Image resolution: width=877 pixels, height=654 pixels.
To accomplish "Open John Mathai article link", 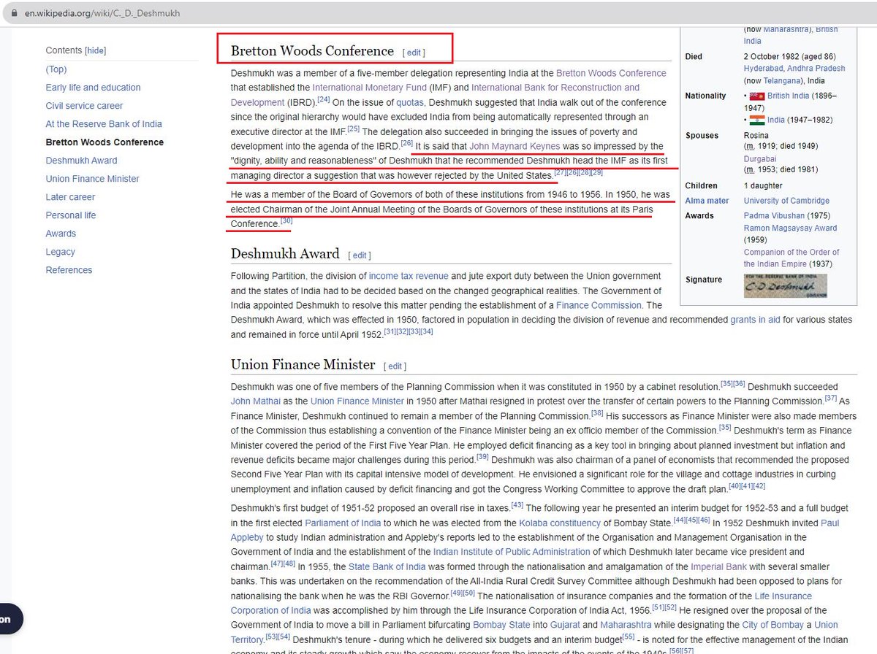I will click(257, 401).
